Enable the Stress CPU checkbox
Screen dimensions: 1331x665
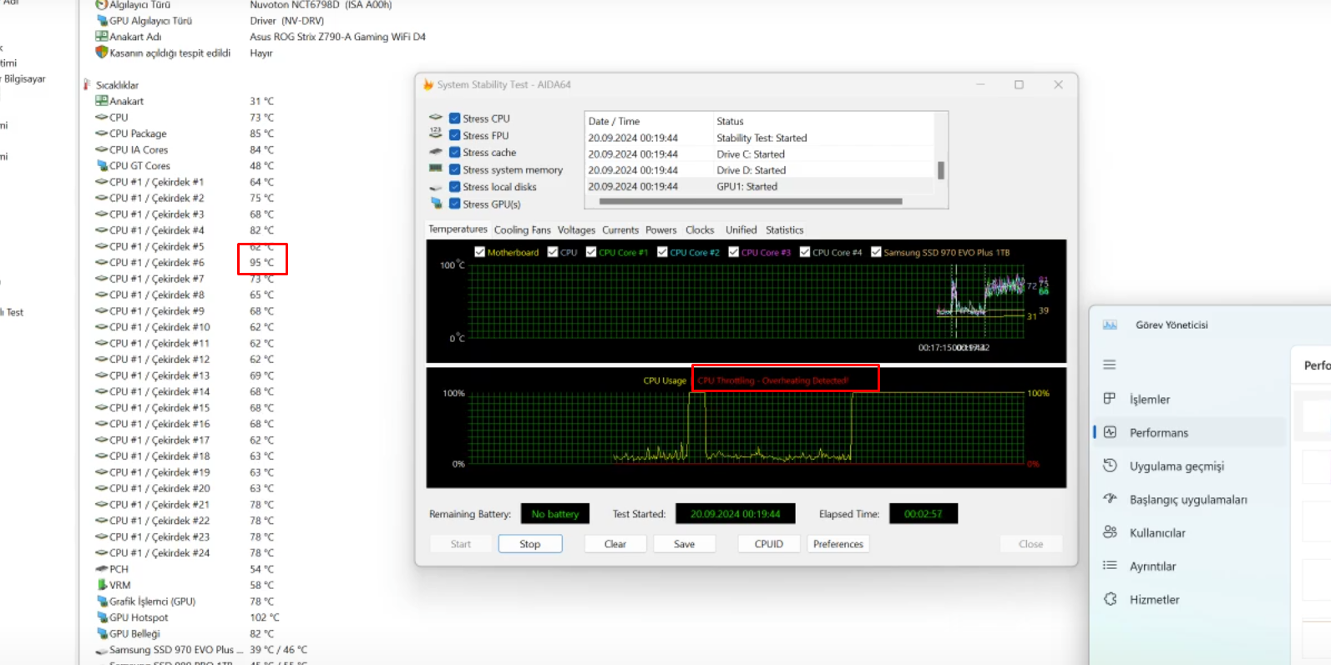(455, 118)
